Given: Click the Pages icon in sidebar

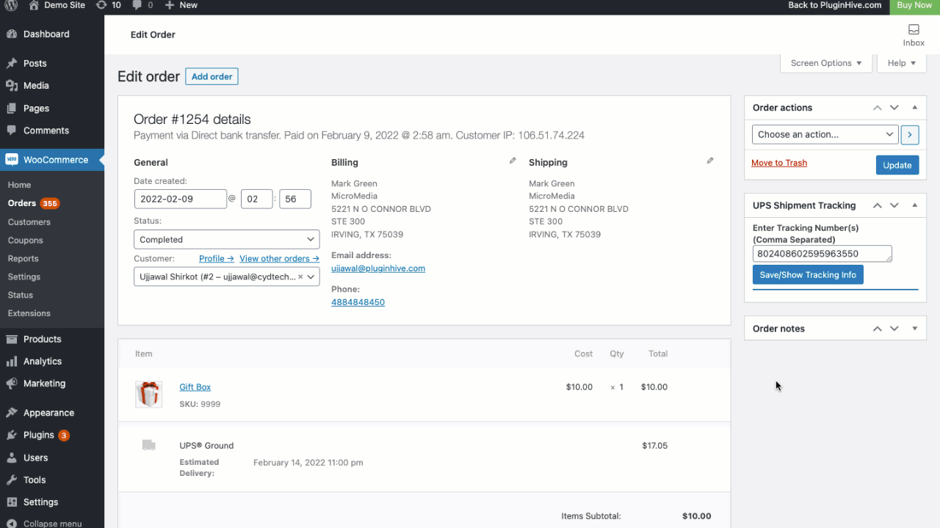Looking at the screenshot, I should (12, 109).
